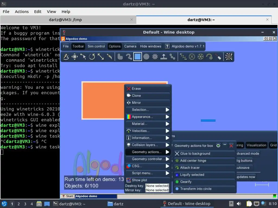Switch to the Grid options tab
The height and width of the screenshot is (208, 278).
[273, 145]
